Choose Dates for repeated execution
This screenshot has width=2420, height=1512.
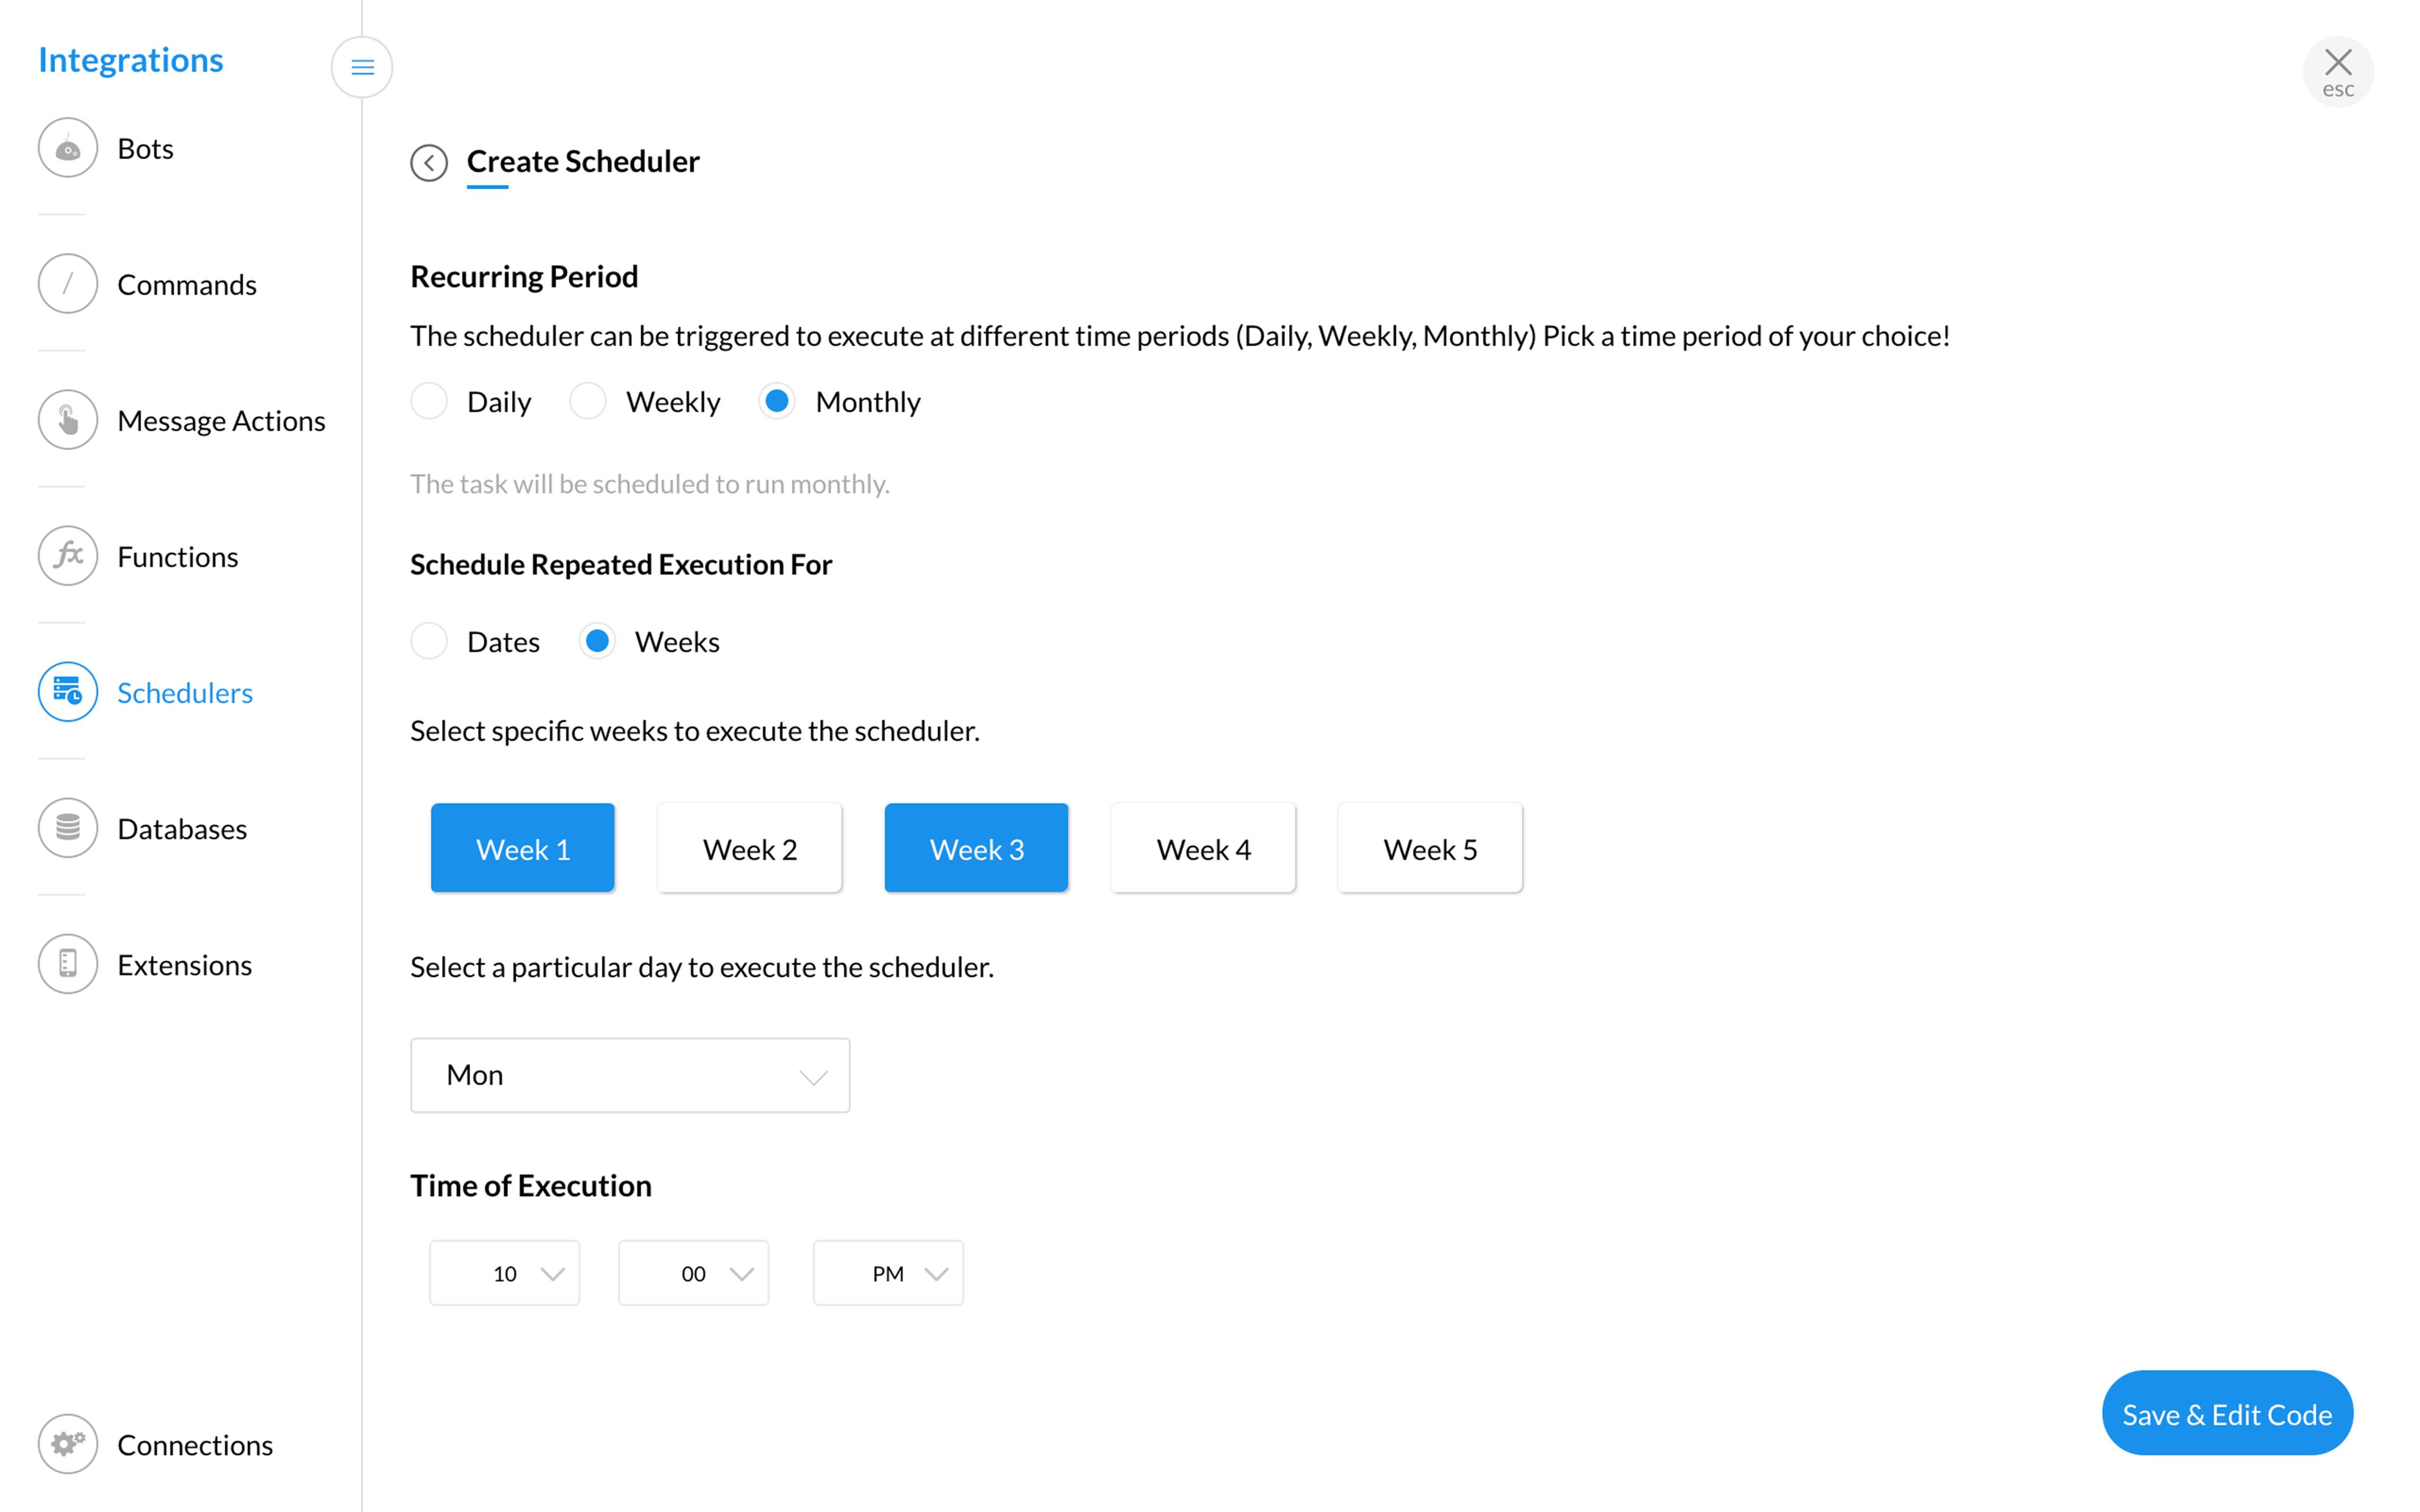[429, 641]
